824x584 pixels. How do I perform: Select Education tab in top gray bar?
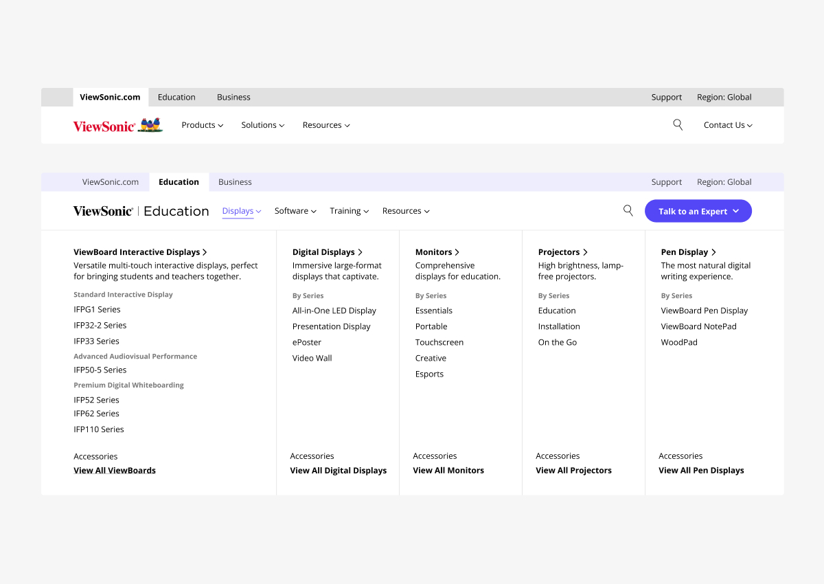point(176,97)
